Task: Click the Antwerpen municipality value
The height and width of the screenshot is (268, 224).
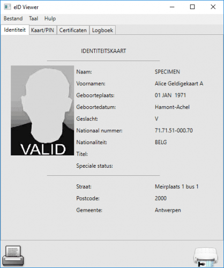Action: (168, 210)
